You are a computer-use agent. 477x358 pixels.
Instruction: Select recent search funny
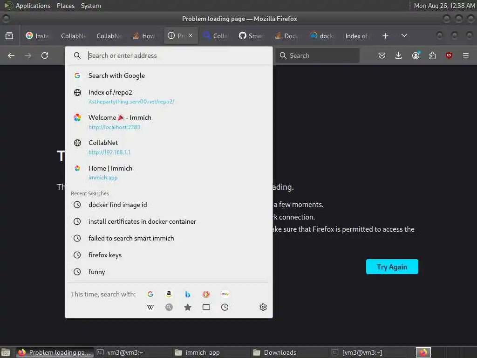[169, 272]
